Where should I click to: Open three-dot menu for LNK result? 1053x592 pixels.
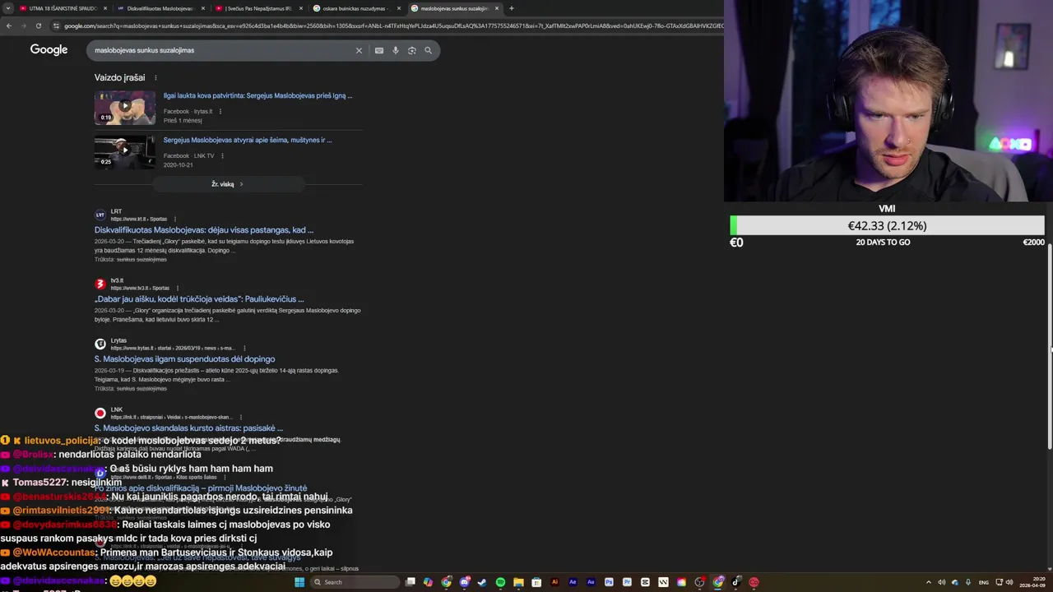coord(242,417)
